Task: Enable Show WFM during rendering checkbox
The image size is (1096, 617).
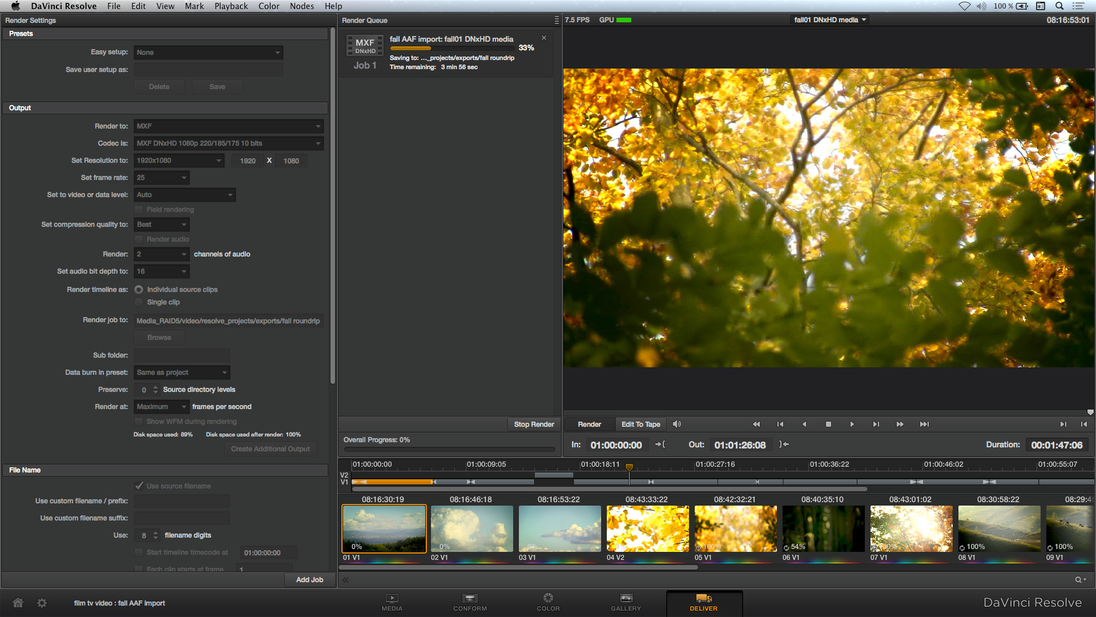Action: click(x=139, y=422)
